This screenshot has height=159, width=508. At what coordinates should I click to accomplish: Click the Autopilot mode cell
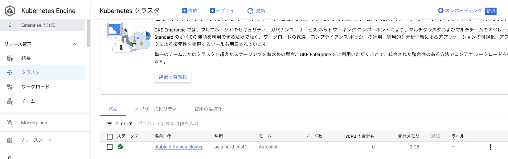(268, 147)
